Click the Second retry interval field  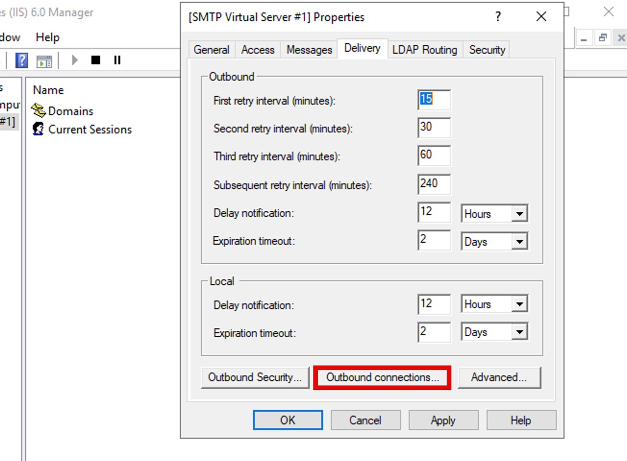[x=434, y=128]
